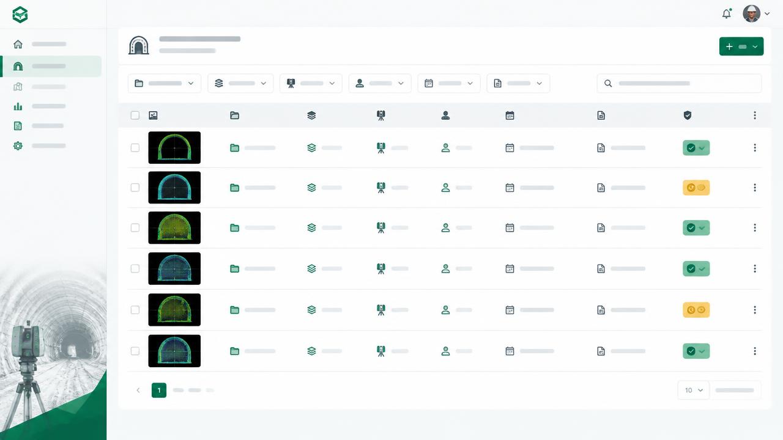
Task: Tick the select-all checkbox in the table header
Action: (135, 115)
